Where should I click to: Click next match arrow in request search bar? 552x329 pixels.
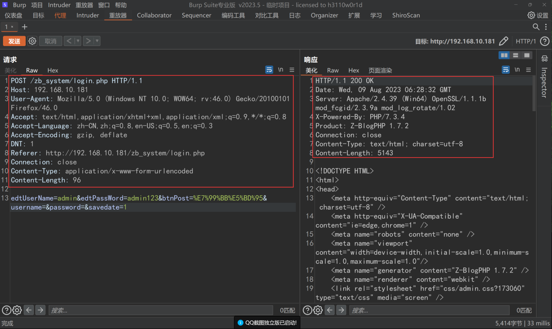click(40, 310)
